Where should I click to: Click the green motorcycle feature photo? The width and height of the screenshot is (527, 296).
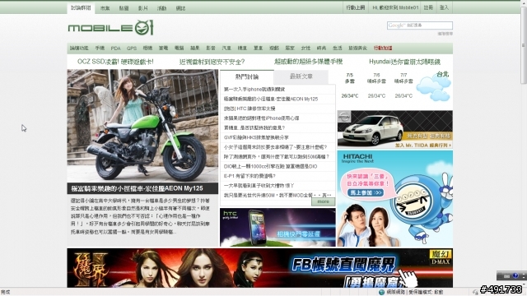142,126
